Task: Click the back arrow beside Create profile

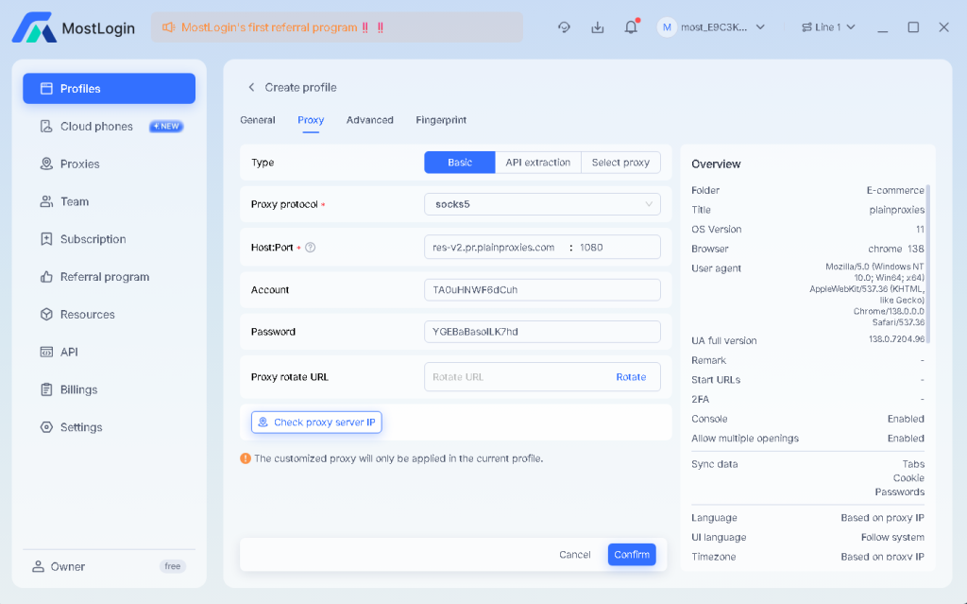Action: (251, 87)
